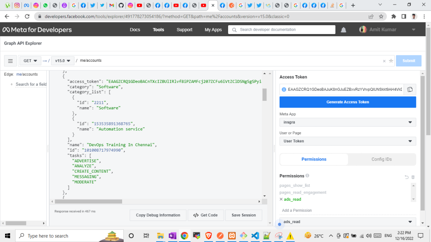Clear the query path with X icon
The height and width of the screenshot is (242, 431).
(x=384, y=61)
